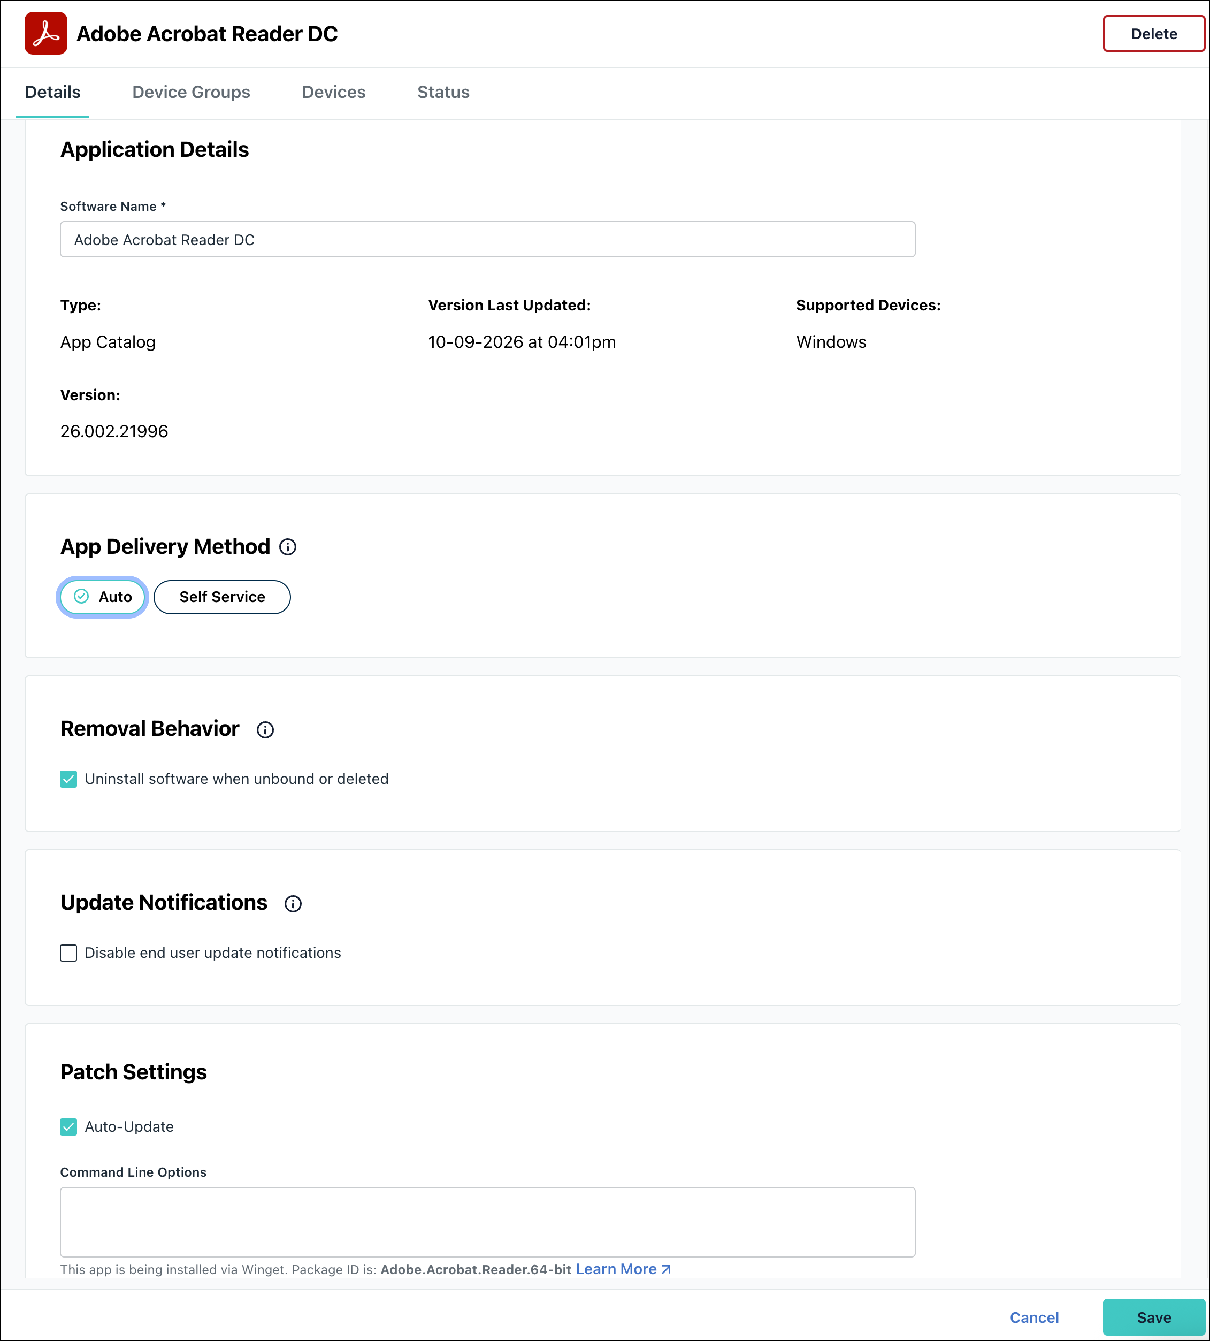Open the Devices tab
1210x1341 pixels.
click(334, 92)
